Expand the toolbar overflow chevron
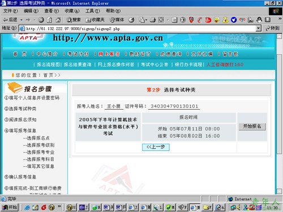Image resolution: width=283 pixels, height=212 pixels. (280, 19)
